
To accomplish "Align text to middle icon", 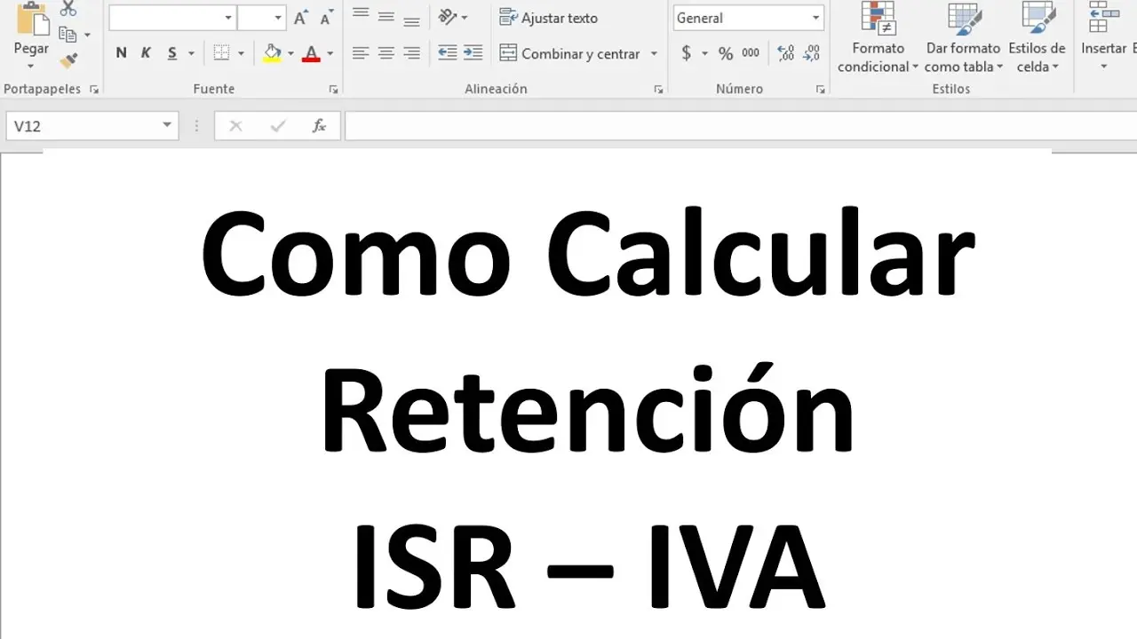I will (386, 16).
